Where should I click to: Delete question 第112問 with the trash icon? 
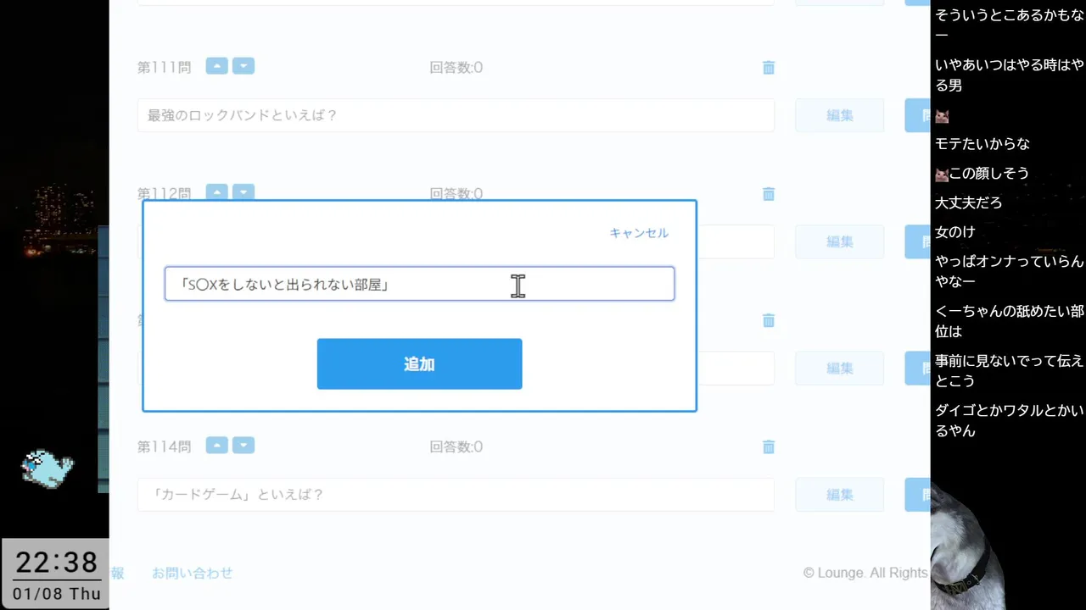pos(769,194)
